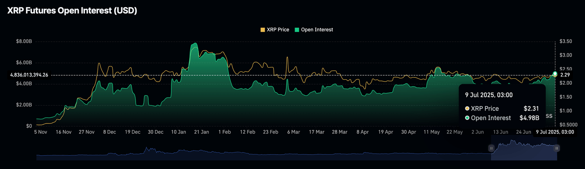Click the 17 Mar x-axis label
The image size is (585, 169).
click(316, 132)
